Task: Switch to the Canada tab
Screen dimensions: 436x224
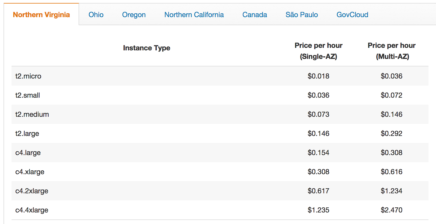Action: [255, 15]
